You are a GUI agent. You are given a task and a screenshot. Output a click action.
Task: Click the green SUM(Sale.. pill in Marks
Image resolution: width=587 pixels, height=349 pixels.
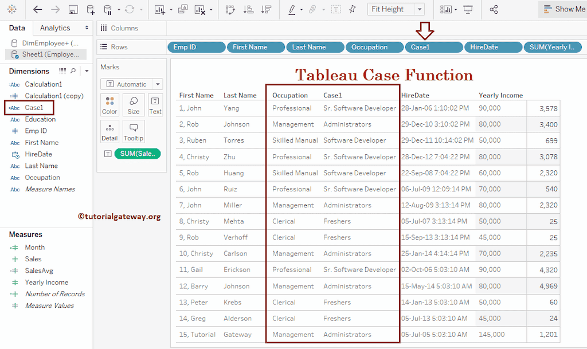[x=138, y=154]
